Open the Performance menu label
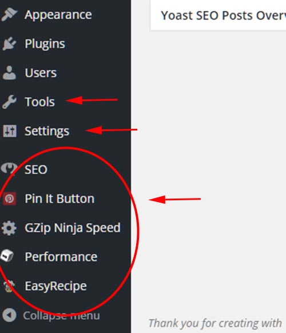 pos(61,257)
